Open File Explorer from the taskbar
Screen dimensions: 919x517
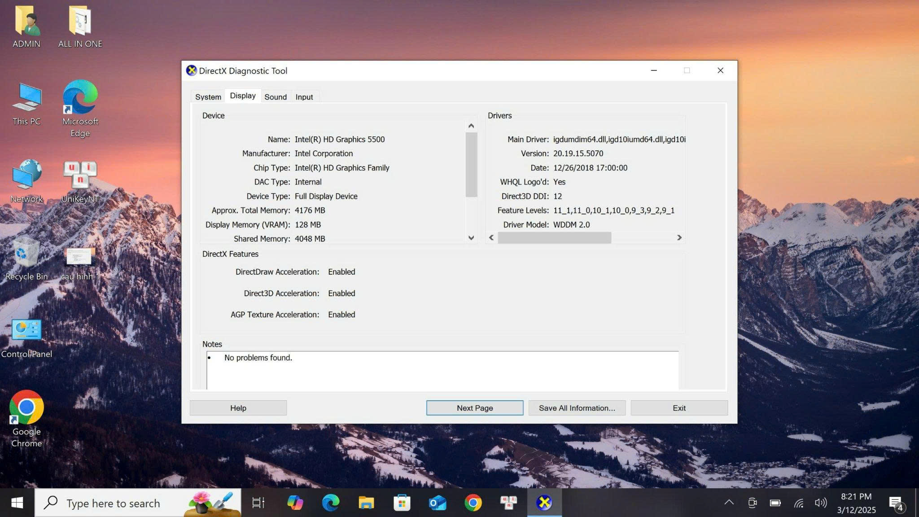click(x=366, y=503)
